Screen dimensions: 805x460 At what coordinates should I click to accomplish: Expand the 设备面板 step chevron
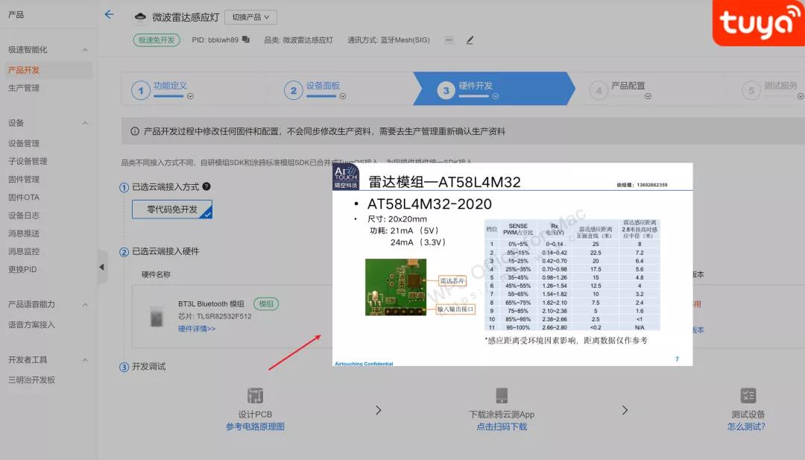point(343,96)
